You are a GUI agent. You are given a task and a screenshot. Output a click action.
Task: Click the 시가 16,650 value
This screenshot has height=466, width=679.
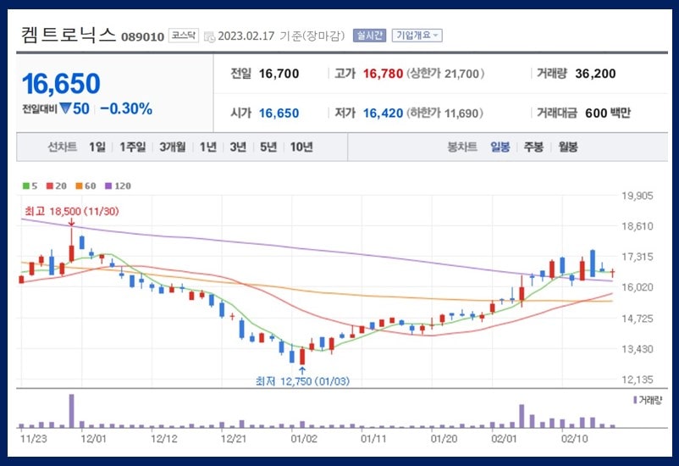(x=279, y=114)
